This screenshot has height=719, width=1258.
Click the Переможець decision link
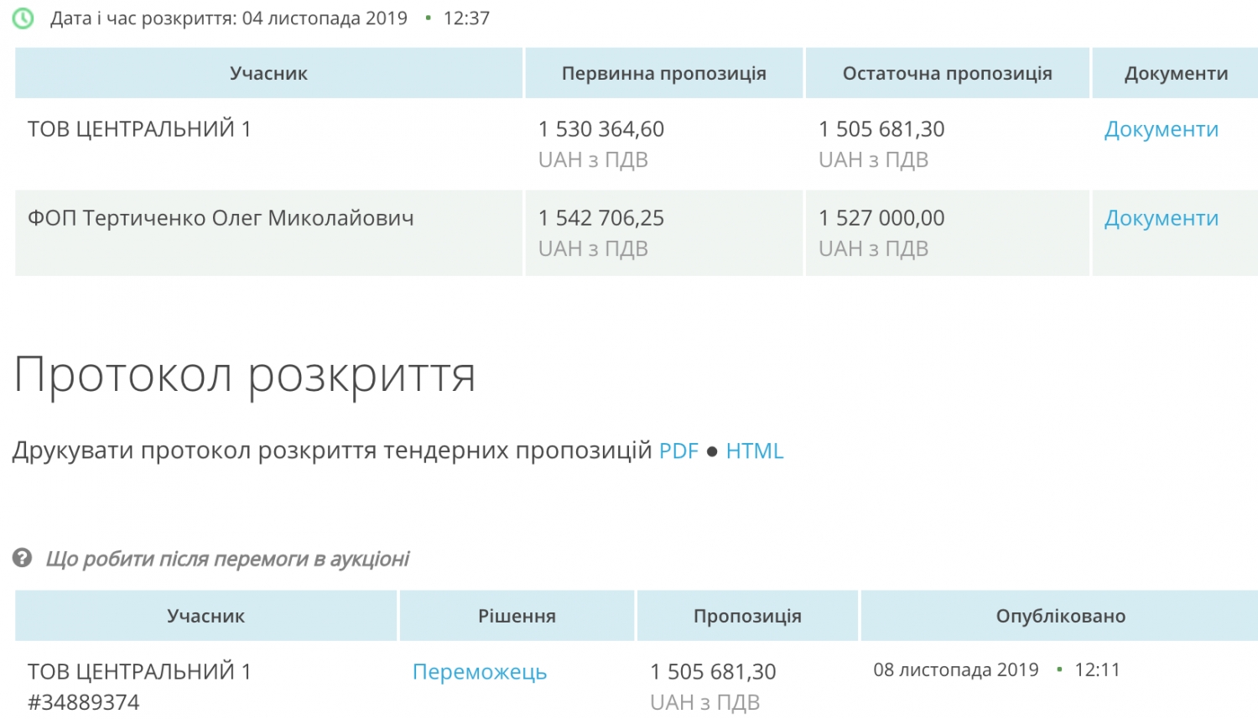(479, 672)
